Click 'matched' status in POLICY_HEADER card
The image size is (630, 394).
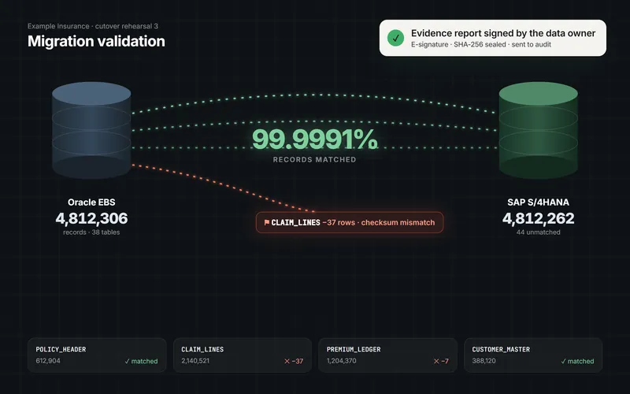(x=145, y=362)
